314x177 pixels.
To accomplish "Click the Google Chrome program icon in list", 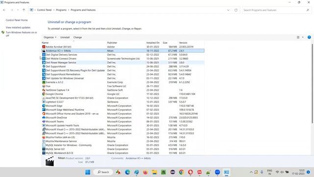I will [x=44, y=94].
